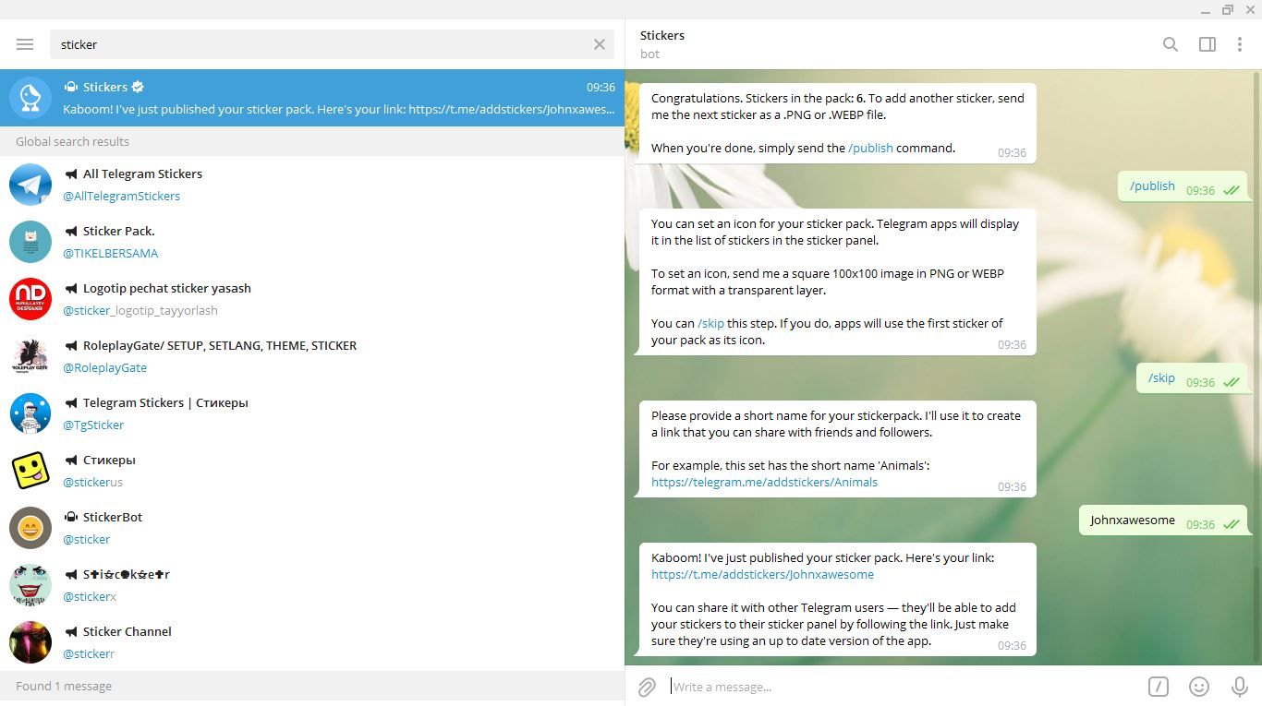Click the megaphone icon beside All Telegram Stickers
This screenshot has height=706, width=1262.
(x=70, y=174)
